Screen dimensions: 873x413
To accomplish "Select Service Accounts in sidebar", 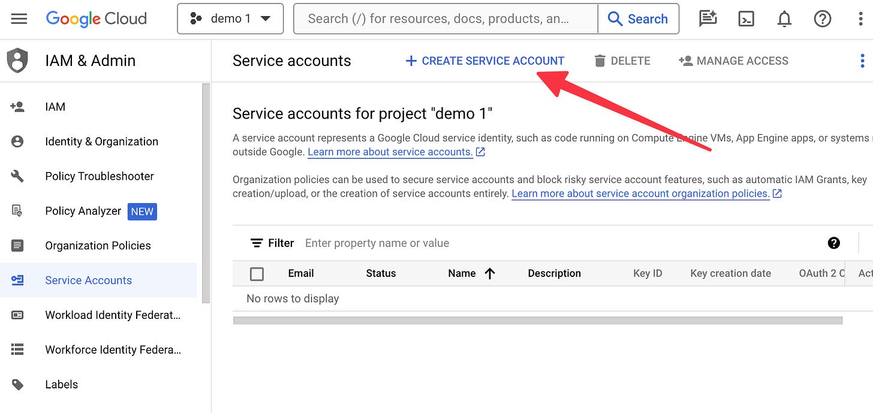I will click(x=98, y=280).
